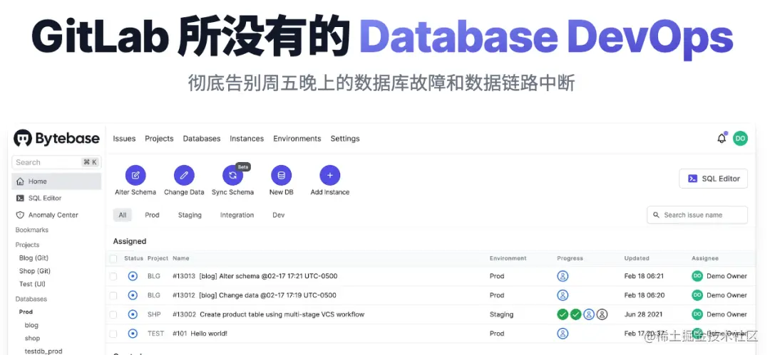Screen dimensions: 770x355
Task: Open the Test (UI) project
Action: [32, 284]
